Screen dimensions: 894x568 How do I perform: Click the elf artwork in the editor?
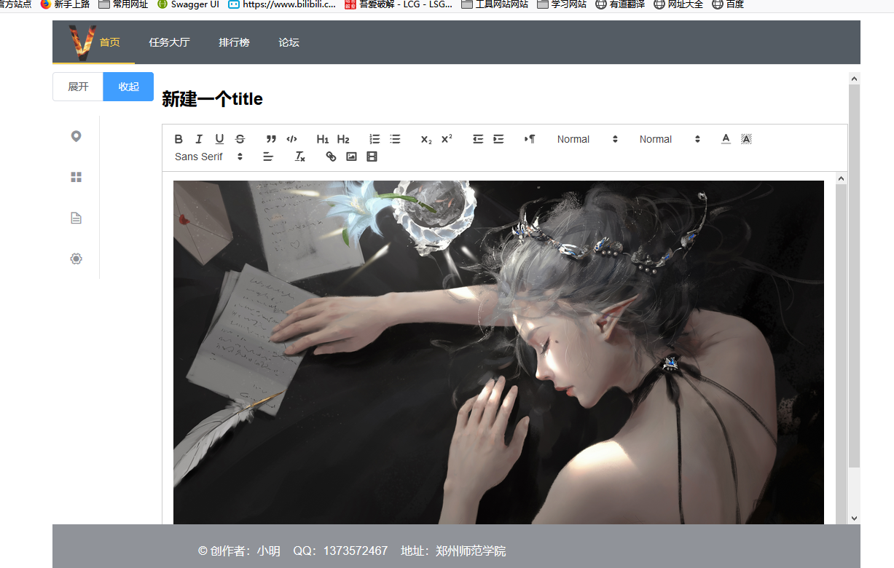pyautogui.click(x=498, y=352)
